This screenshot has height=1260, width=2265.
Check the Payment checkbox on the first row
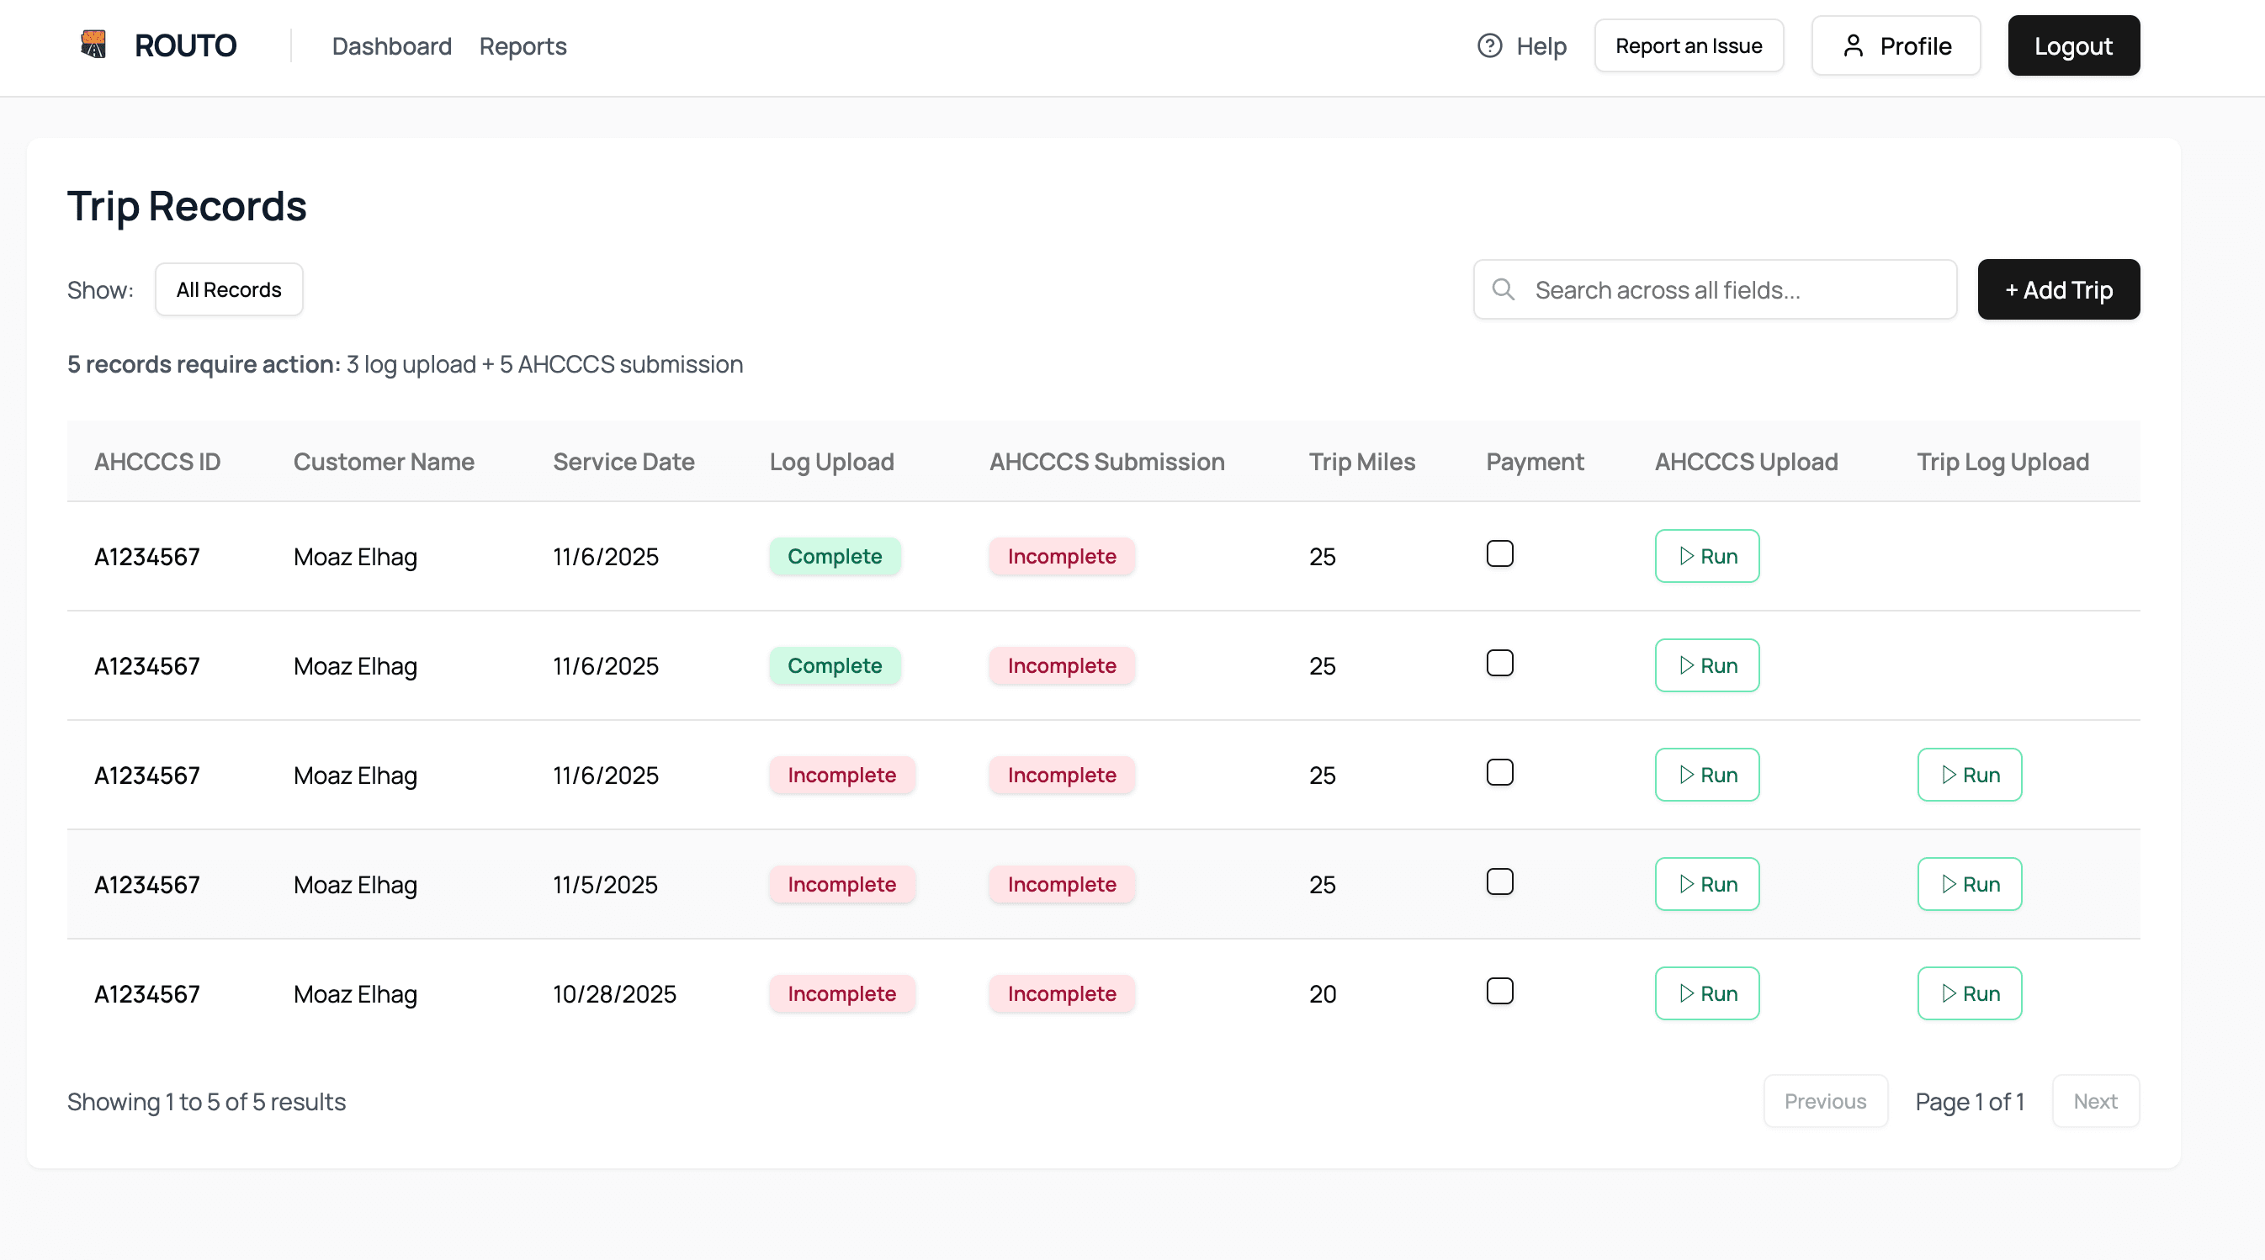[x=1500, y=553]
